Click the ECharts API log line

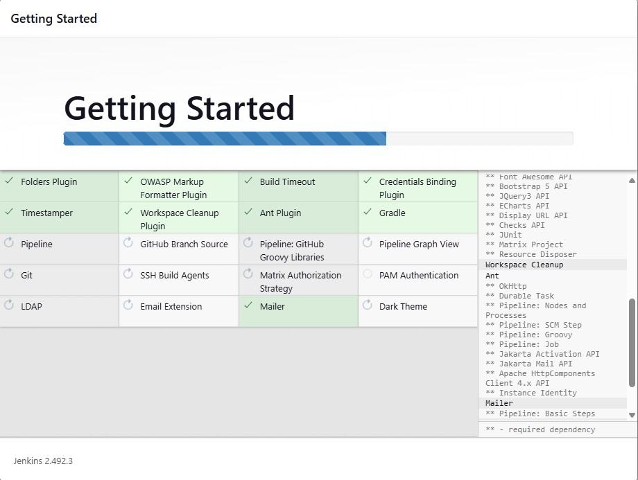pyautogui.click(x=517, y=206)
